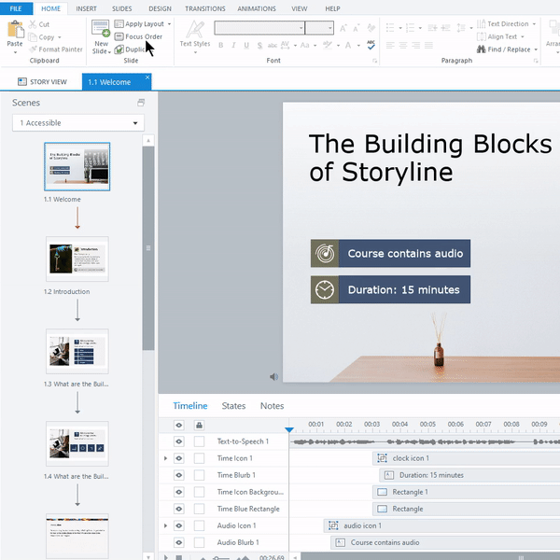Align text left in Paragraph group
Viewport: 560px width, 560px height.
(390, 46)
